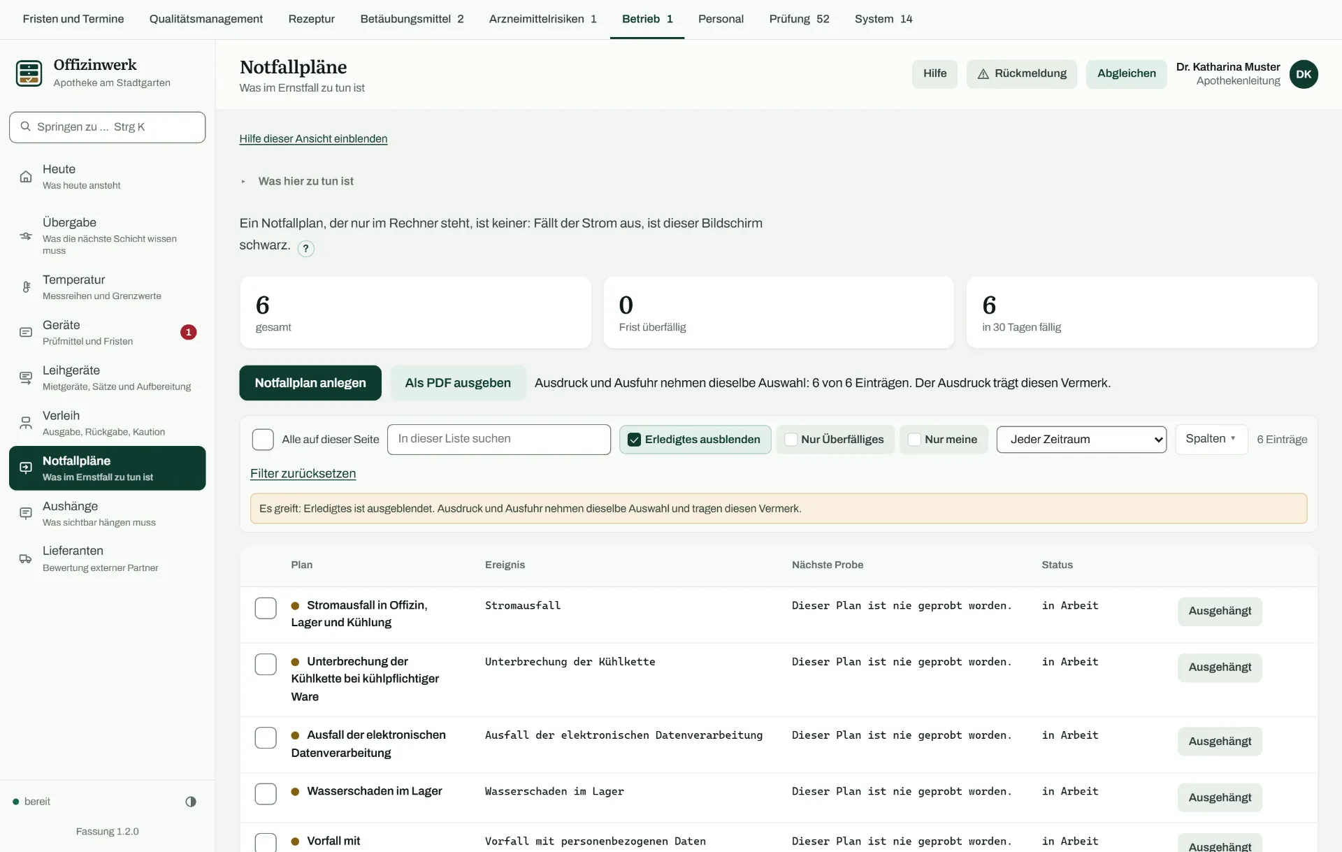The height and width of the screenshot is (852, 1342).
Task: Click the Nächste Probe column header
Action: (827, 565)
